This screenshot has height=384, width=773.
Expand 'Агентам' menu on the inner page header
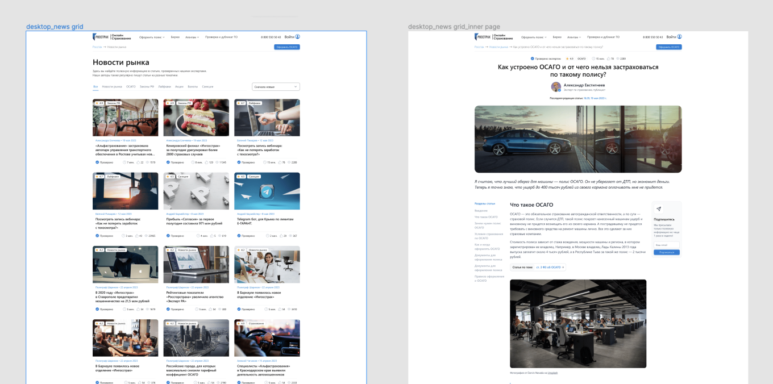574,37
